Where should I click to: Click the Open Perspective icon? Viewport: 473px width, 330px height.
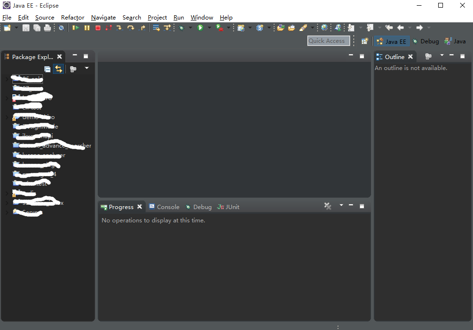(365, 41)
